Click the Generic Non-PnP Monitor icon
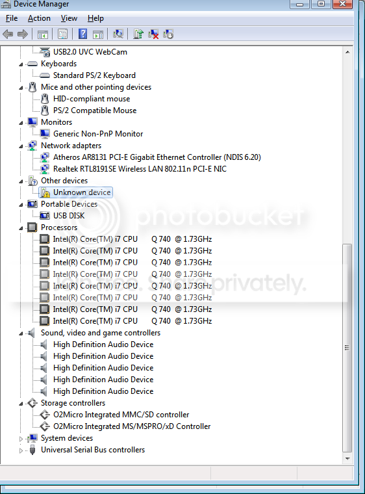This screenshot has width=365, height=494. tap(45, 134)
